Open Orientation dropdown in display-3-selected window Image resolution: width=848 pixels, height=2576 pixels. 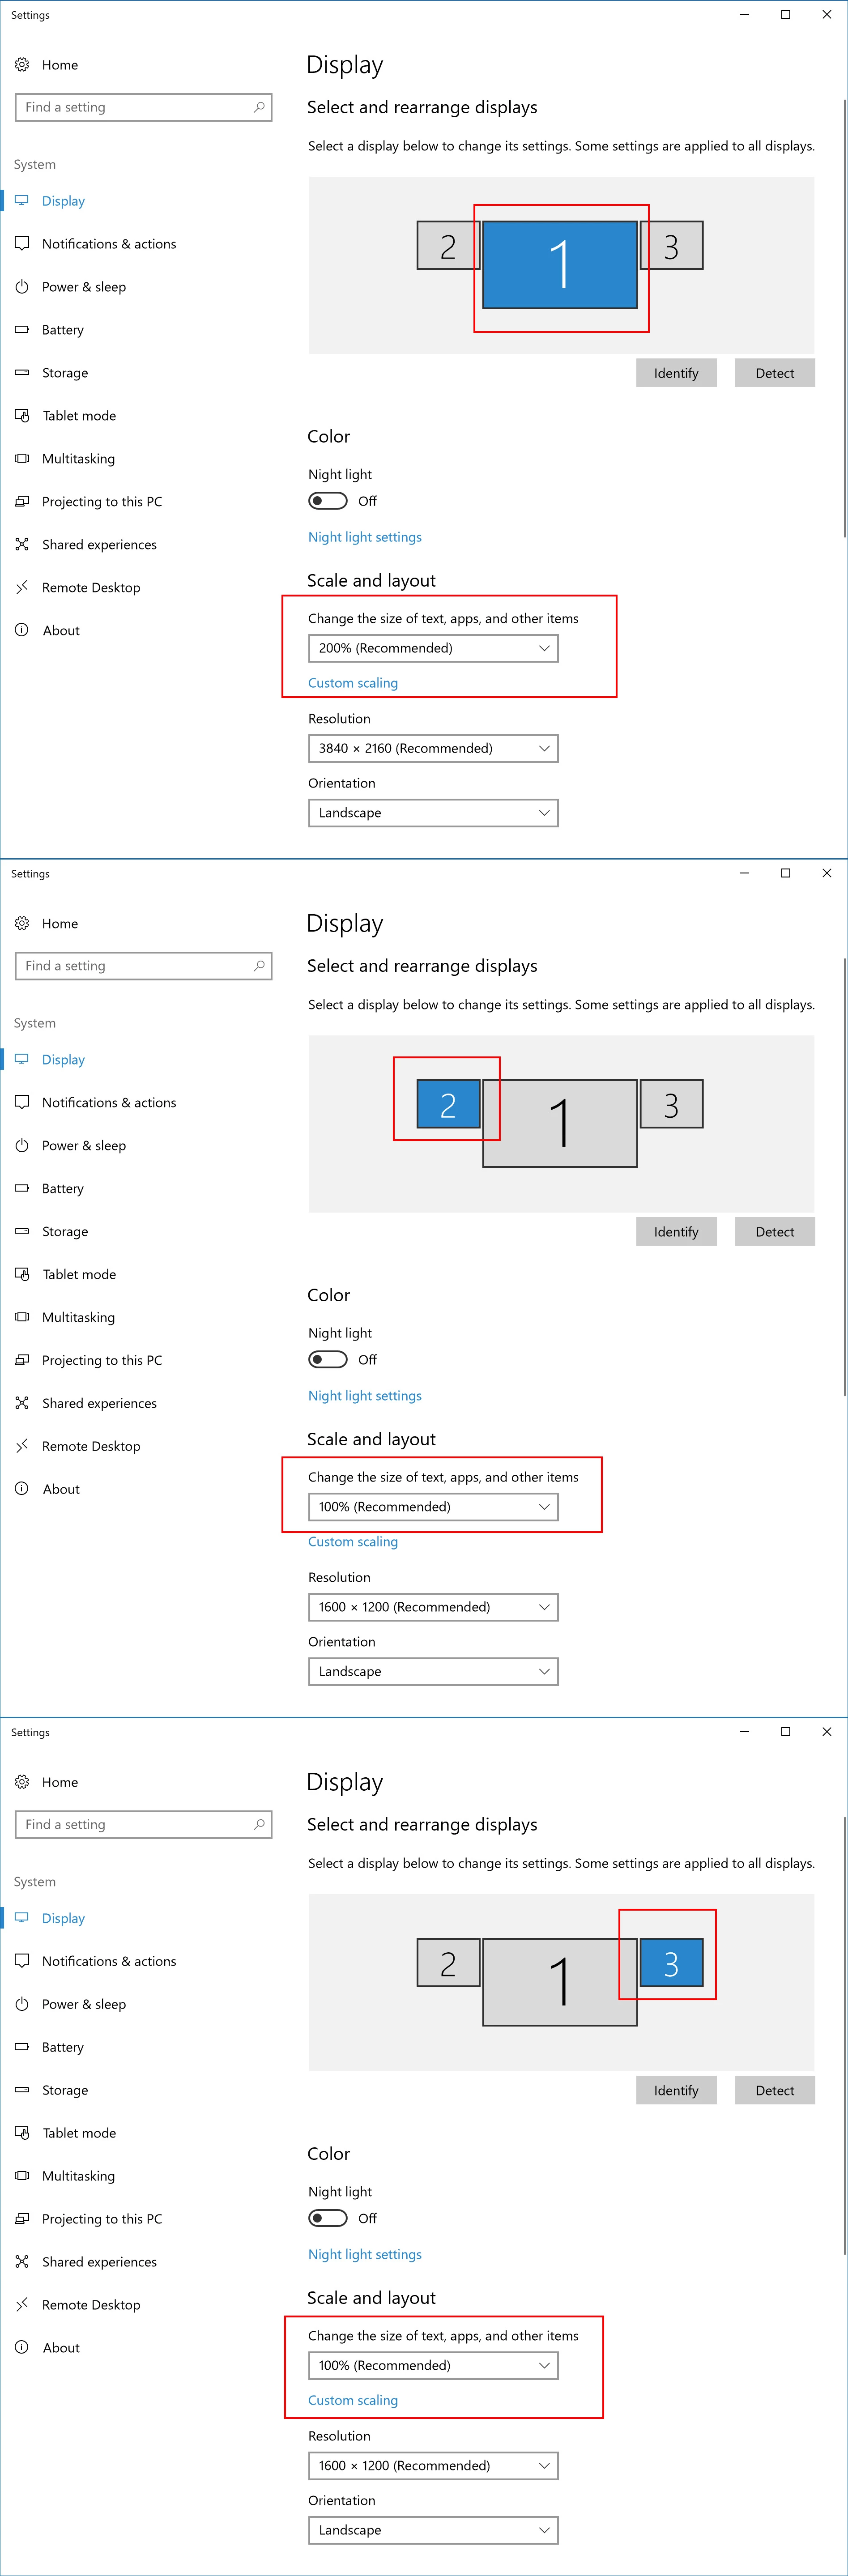[433, 2530]
